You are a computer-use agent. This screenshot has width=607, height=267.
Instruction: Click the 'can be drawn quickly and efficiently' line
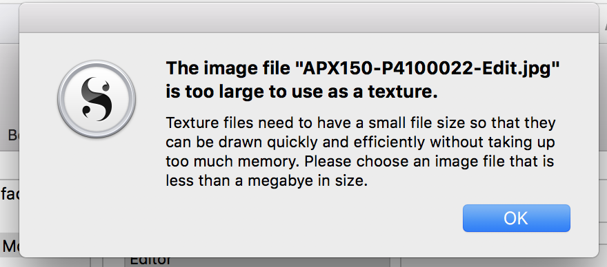360,142
